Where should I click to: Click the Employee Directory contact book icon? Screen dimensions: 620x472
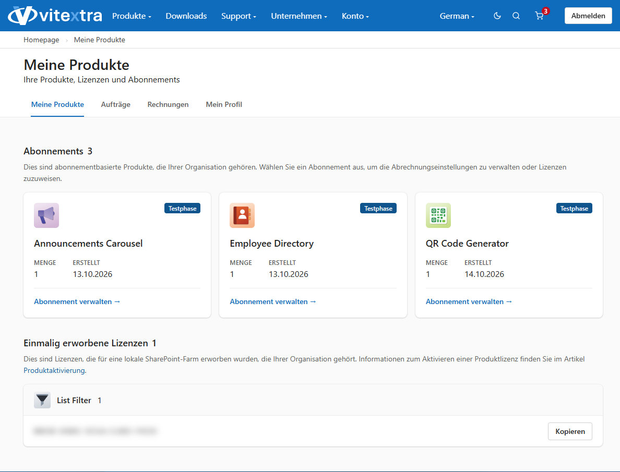pyautogui.click(x=242, y=215)
